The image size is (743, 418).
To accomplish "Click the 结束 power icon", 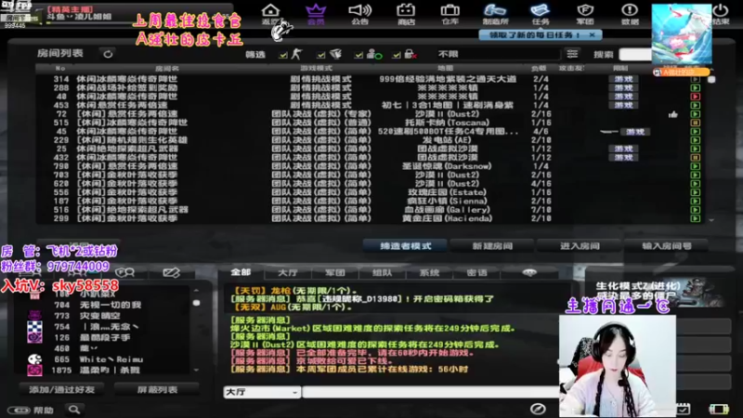I will pyautogui.click(x=721, y=14).
